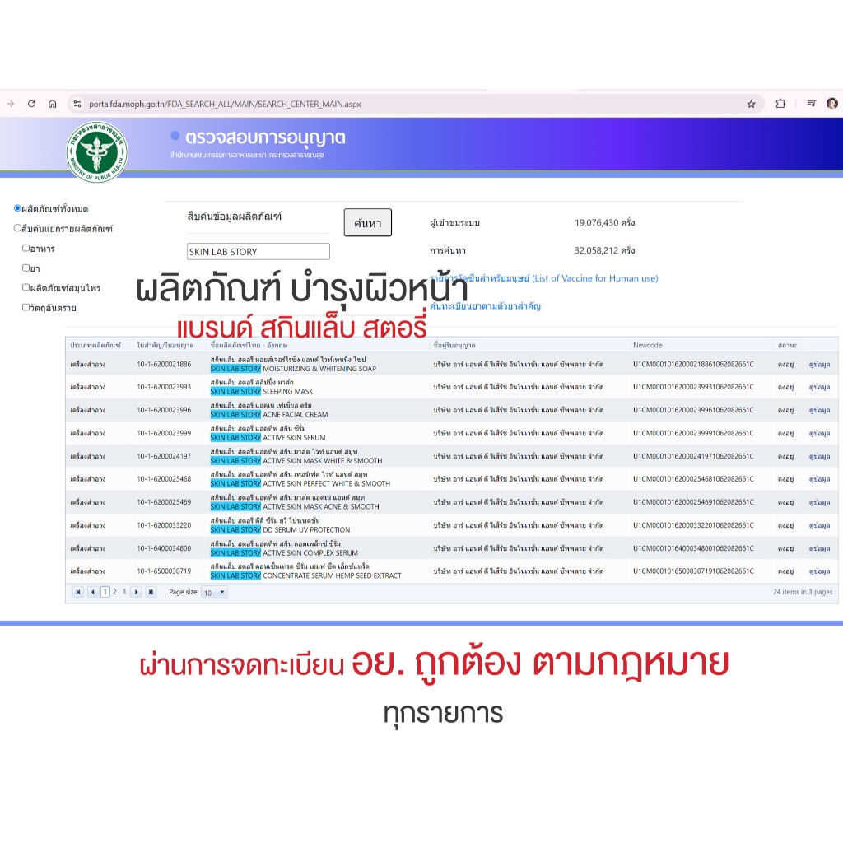Go to next results page arrow
The width and height of the screenshot is (843, 843).
tap(136, 592)
